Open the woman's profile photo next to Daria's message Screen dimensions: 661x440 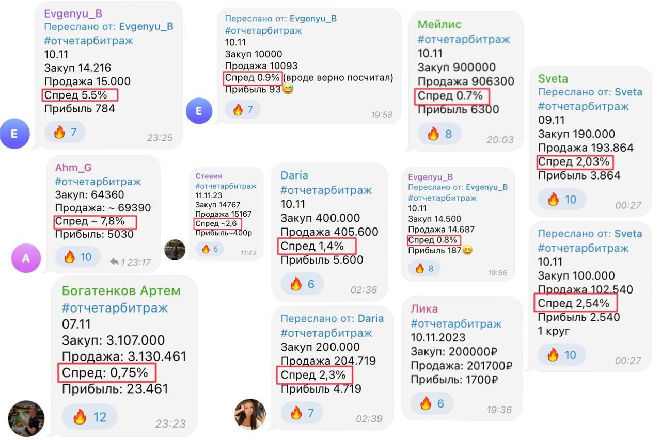(250, 414)
